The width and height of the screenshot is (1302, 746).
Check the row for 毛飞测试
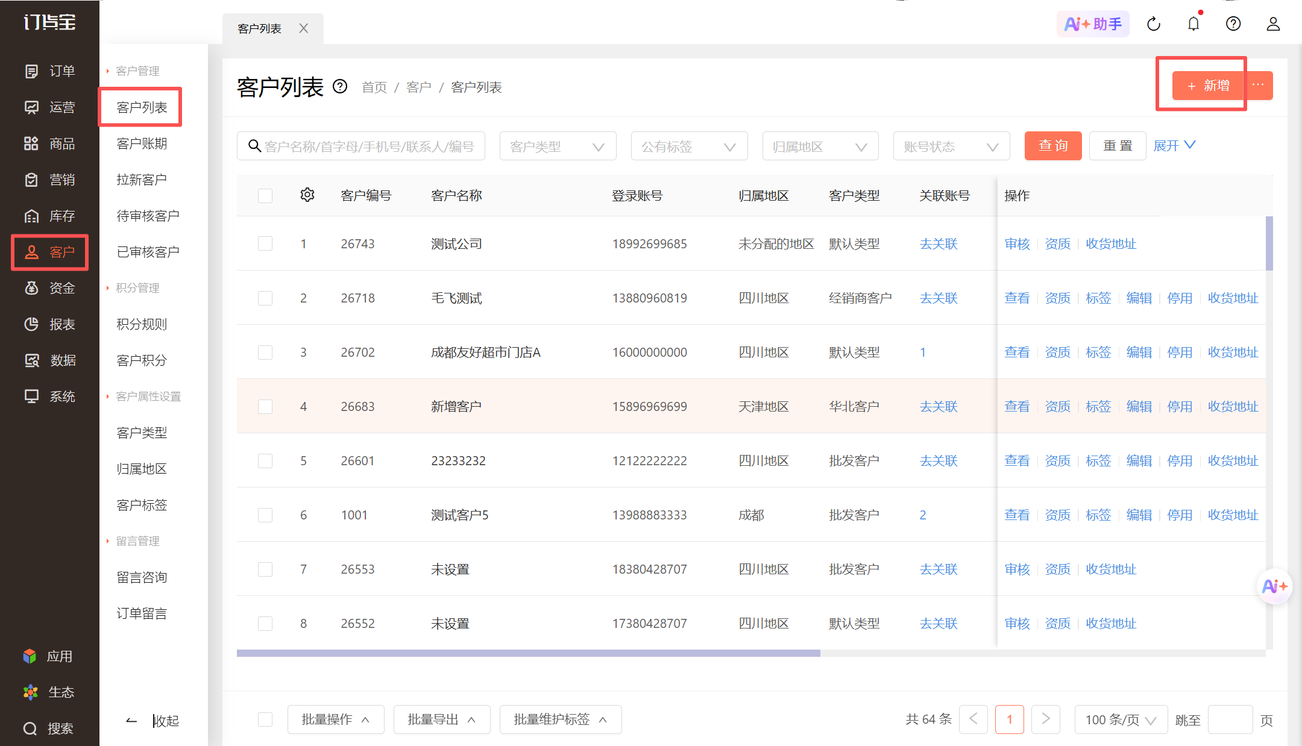[x=265, y=298]
